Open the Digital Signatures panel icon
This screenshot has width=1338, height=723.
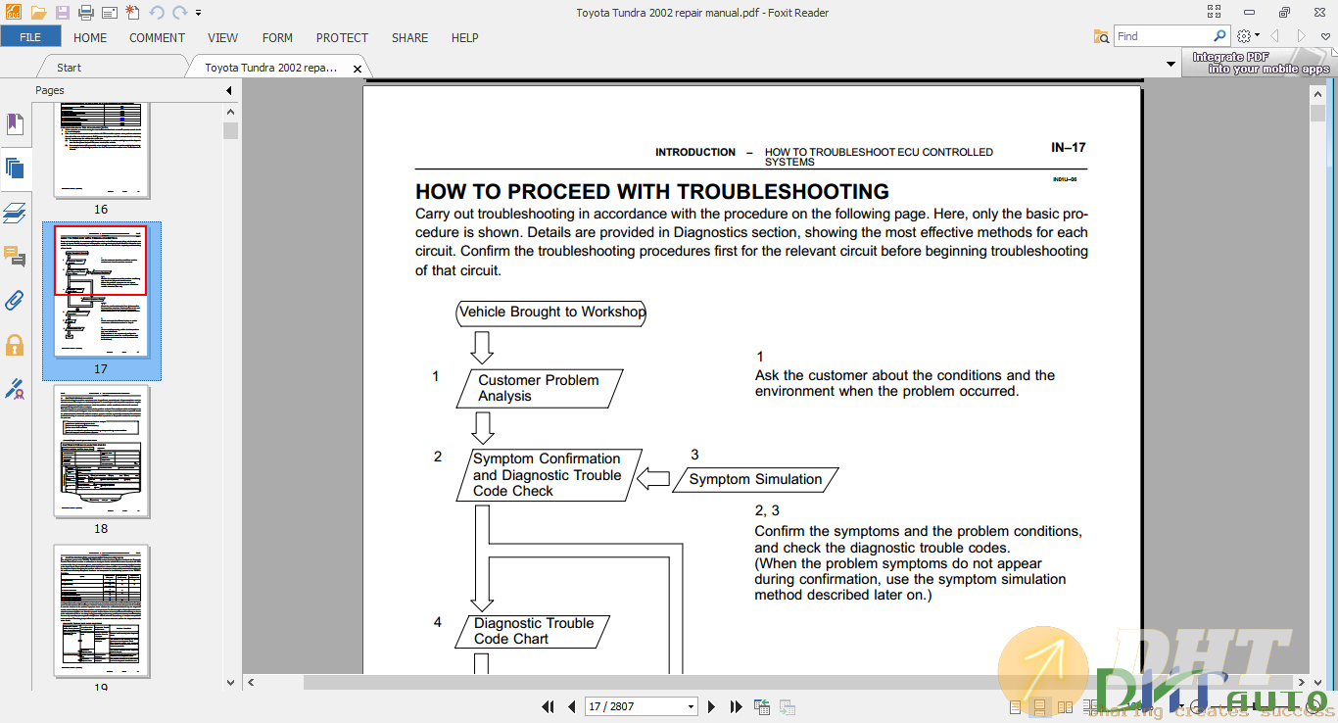(15, 389)
